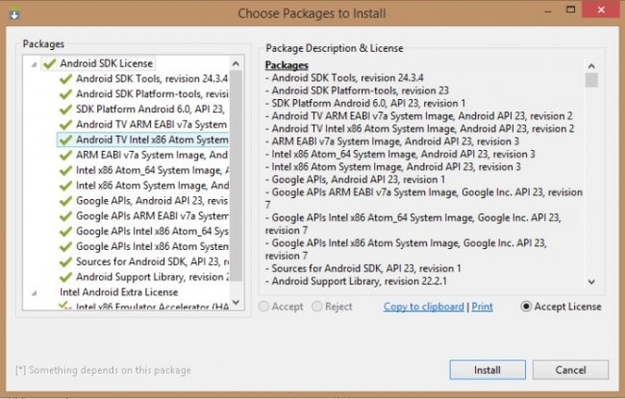Choose the Reject radio option
The image size is (625, 399).
(318, 307)
